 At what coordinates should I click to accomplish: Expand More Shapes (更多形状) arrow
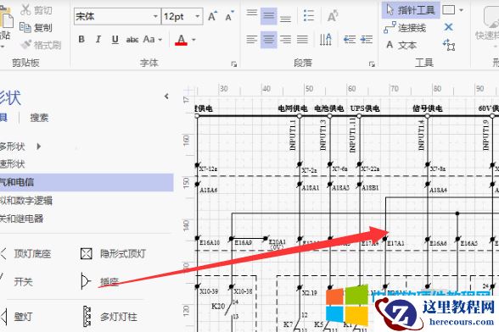[x=39, y=147]
